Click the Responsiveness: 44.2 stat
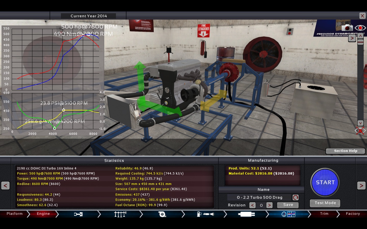367x229 pixels. click(38, 195)
